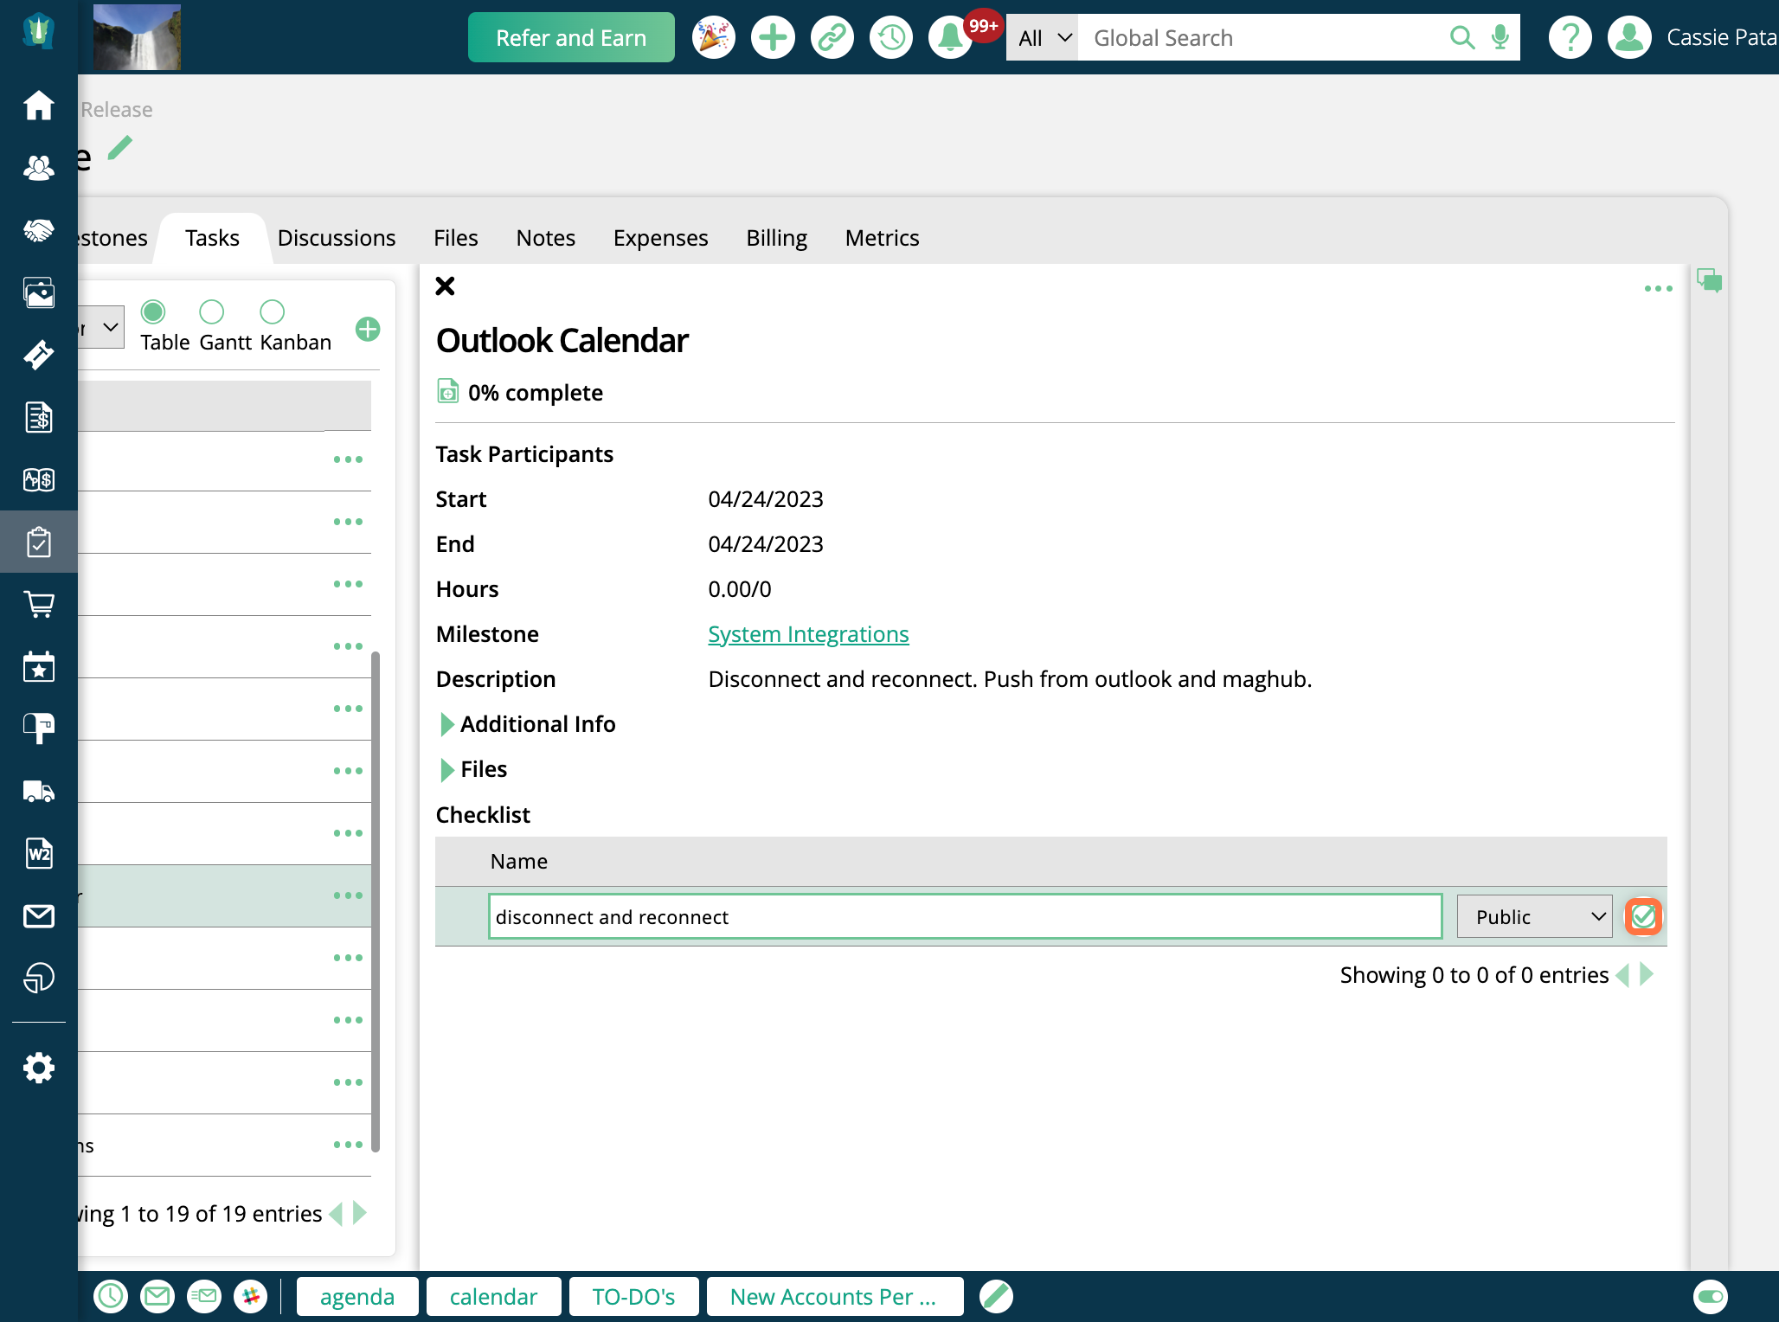Image resolution: width=1779 pixels, height=1322 pixels.
Task: Switch to the Public visibility dropdown
Action: (x=1533, y=915)
